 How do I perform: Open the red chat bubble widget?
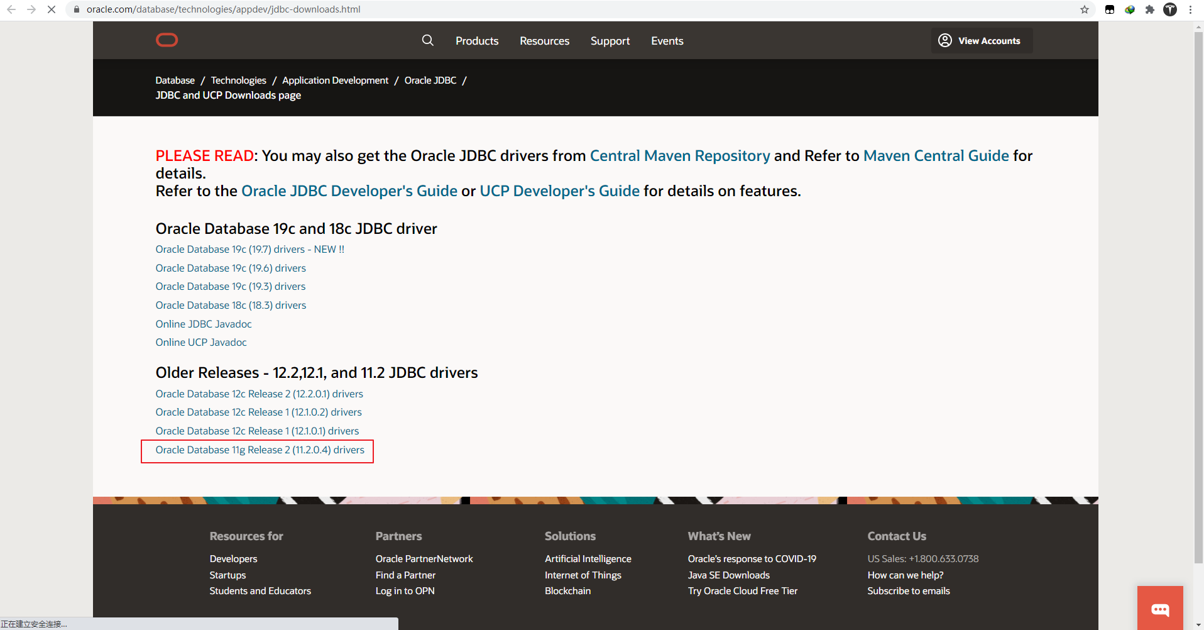[1160, 608]
